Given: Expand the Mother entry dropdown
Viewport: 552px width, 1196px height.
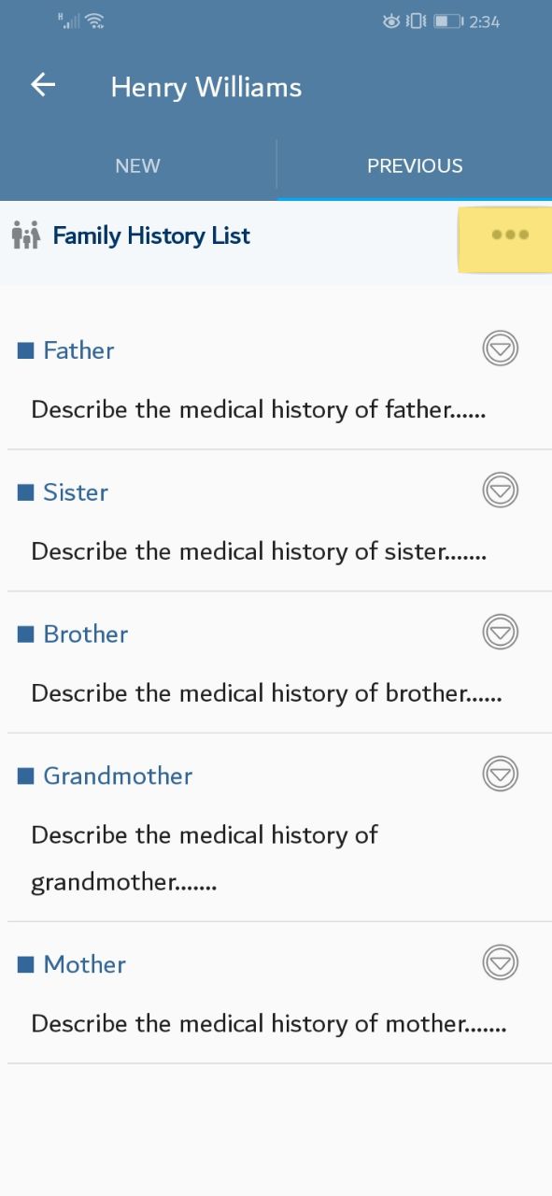Looking at the screenshot, I should (x=501, y=962).
